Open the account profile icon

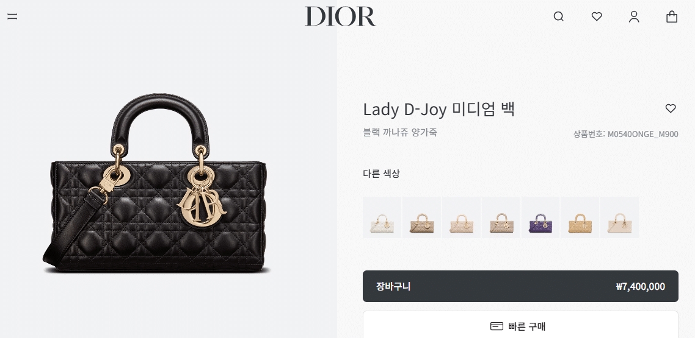(635, 17)
